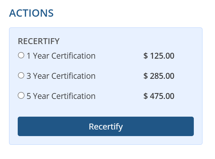215x159 pixels.
Task: Click the word Certification in the 5 Year row
Action: tap(73, 96)
